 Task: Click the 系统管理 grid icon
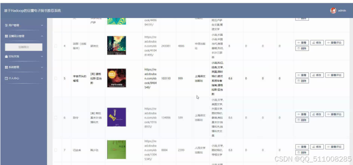tap(6, 67)
